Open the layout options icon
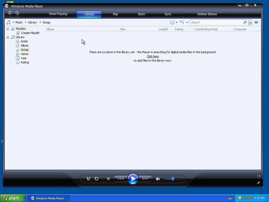 click(172, 22)
